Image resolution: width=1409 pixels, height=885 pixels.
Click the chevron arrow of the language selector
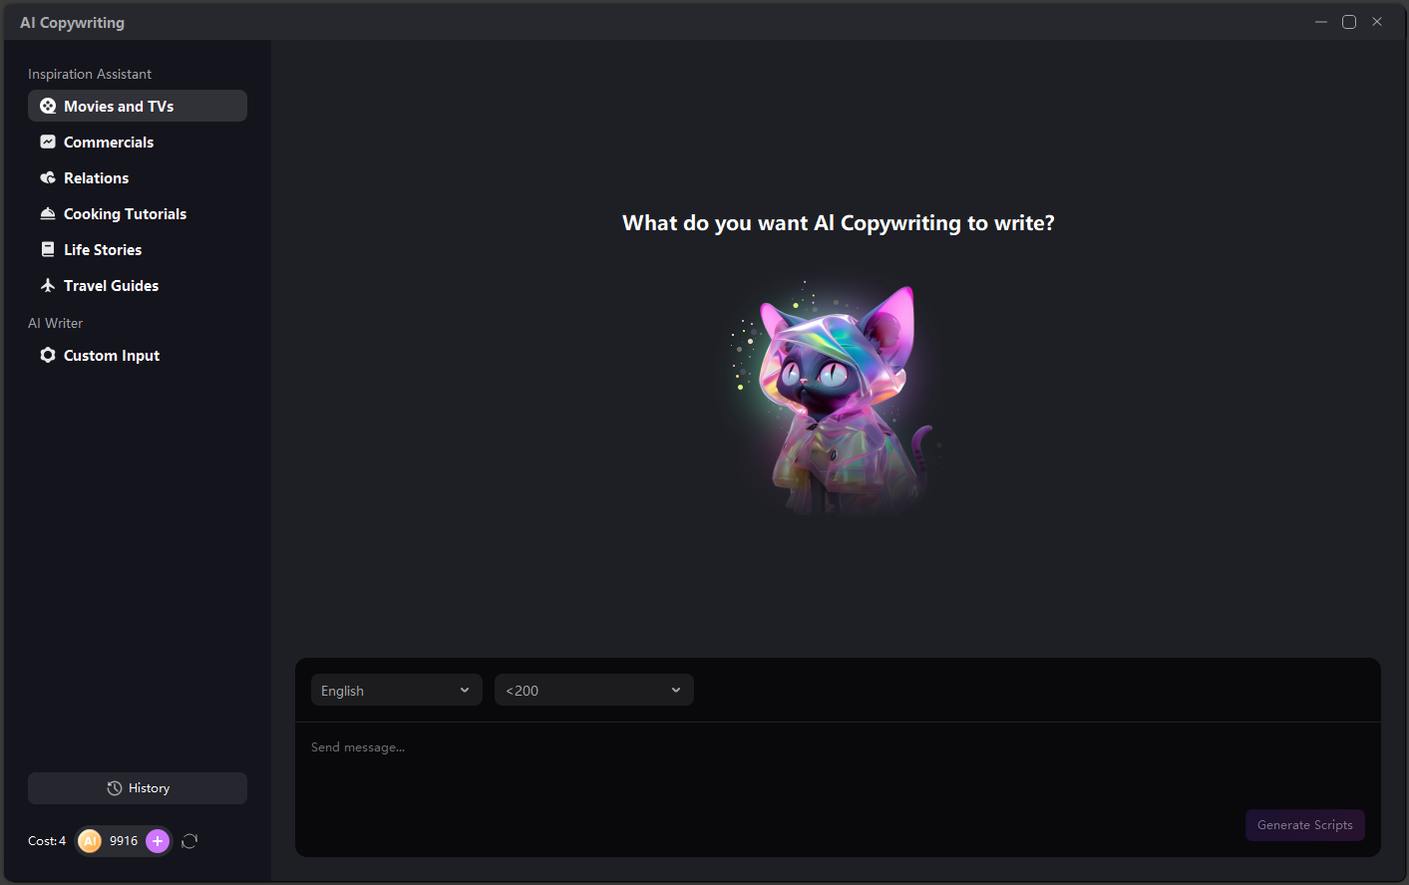pyautogui.click(x=465, y=690)
